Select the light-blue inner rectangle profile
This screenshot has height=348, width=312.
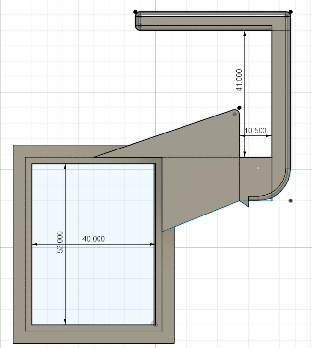(93, 244)
